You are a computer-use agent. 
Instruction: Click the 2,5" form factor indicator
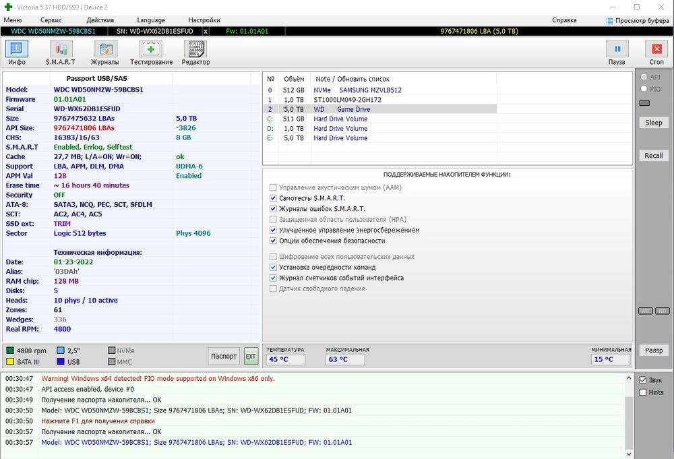point(61,350)
